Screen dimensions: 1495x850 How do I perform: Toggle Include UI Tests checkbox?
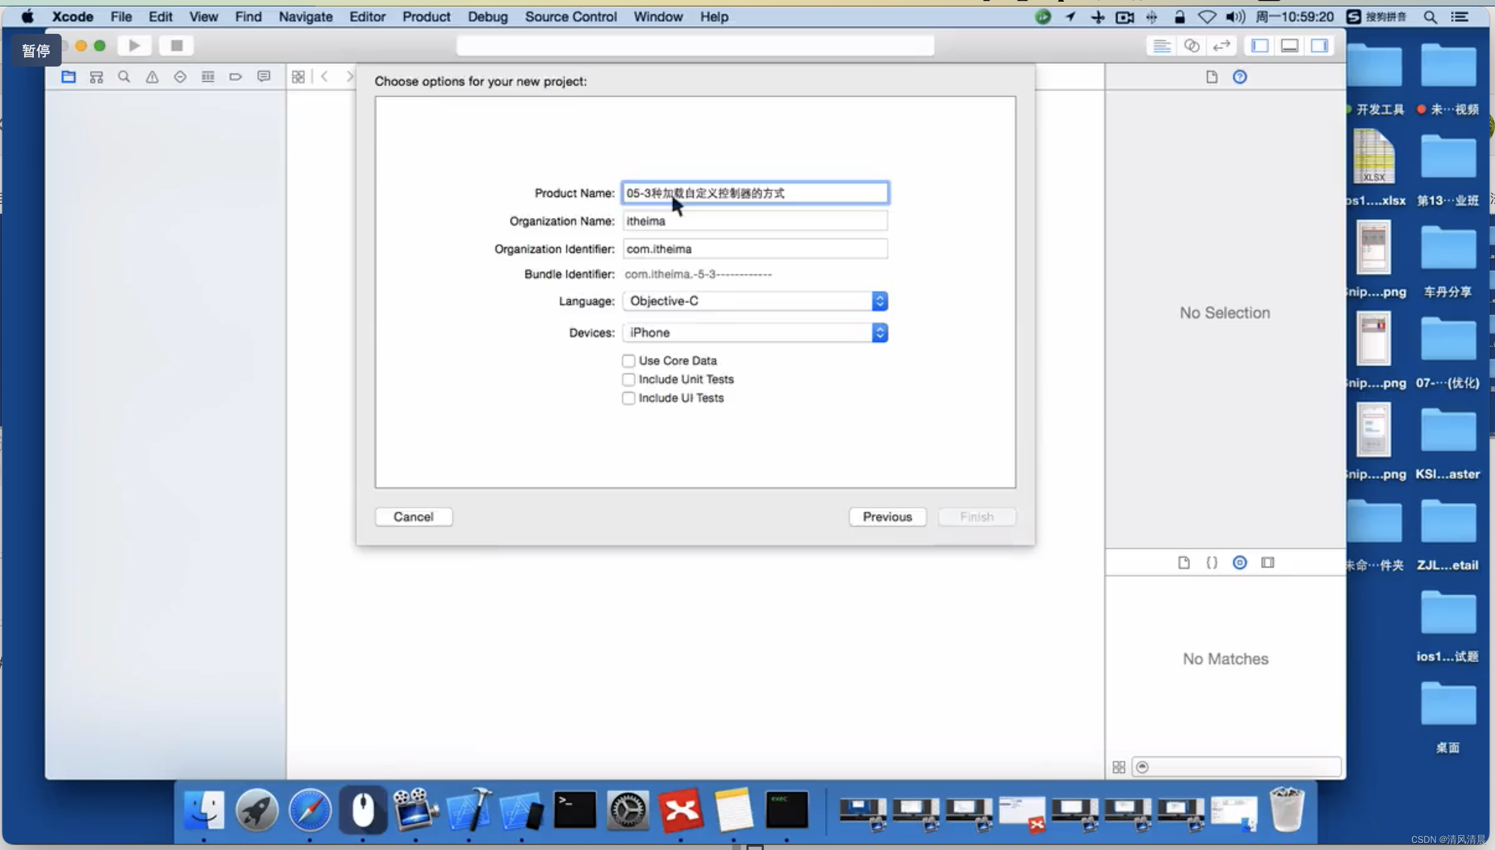[629, 398]
